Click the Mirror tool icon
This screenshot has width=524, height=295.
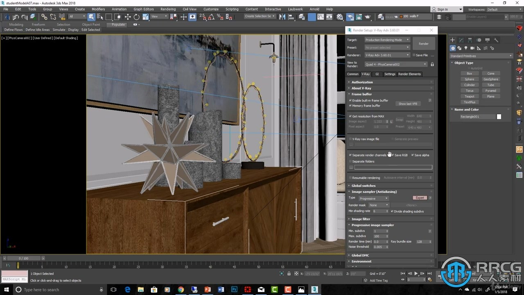(x=282, y=17)
